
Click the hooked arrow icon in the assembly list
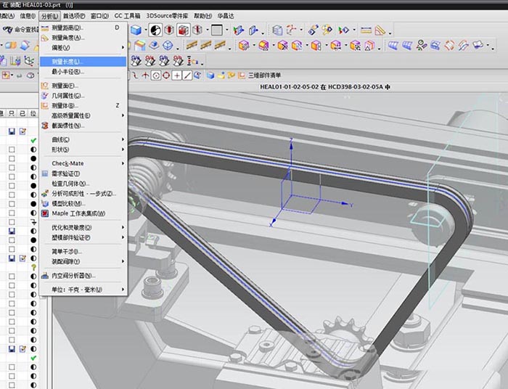(x=33, y=222)
